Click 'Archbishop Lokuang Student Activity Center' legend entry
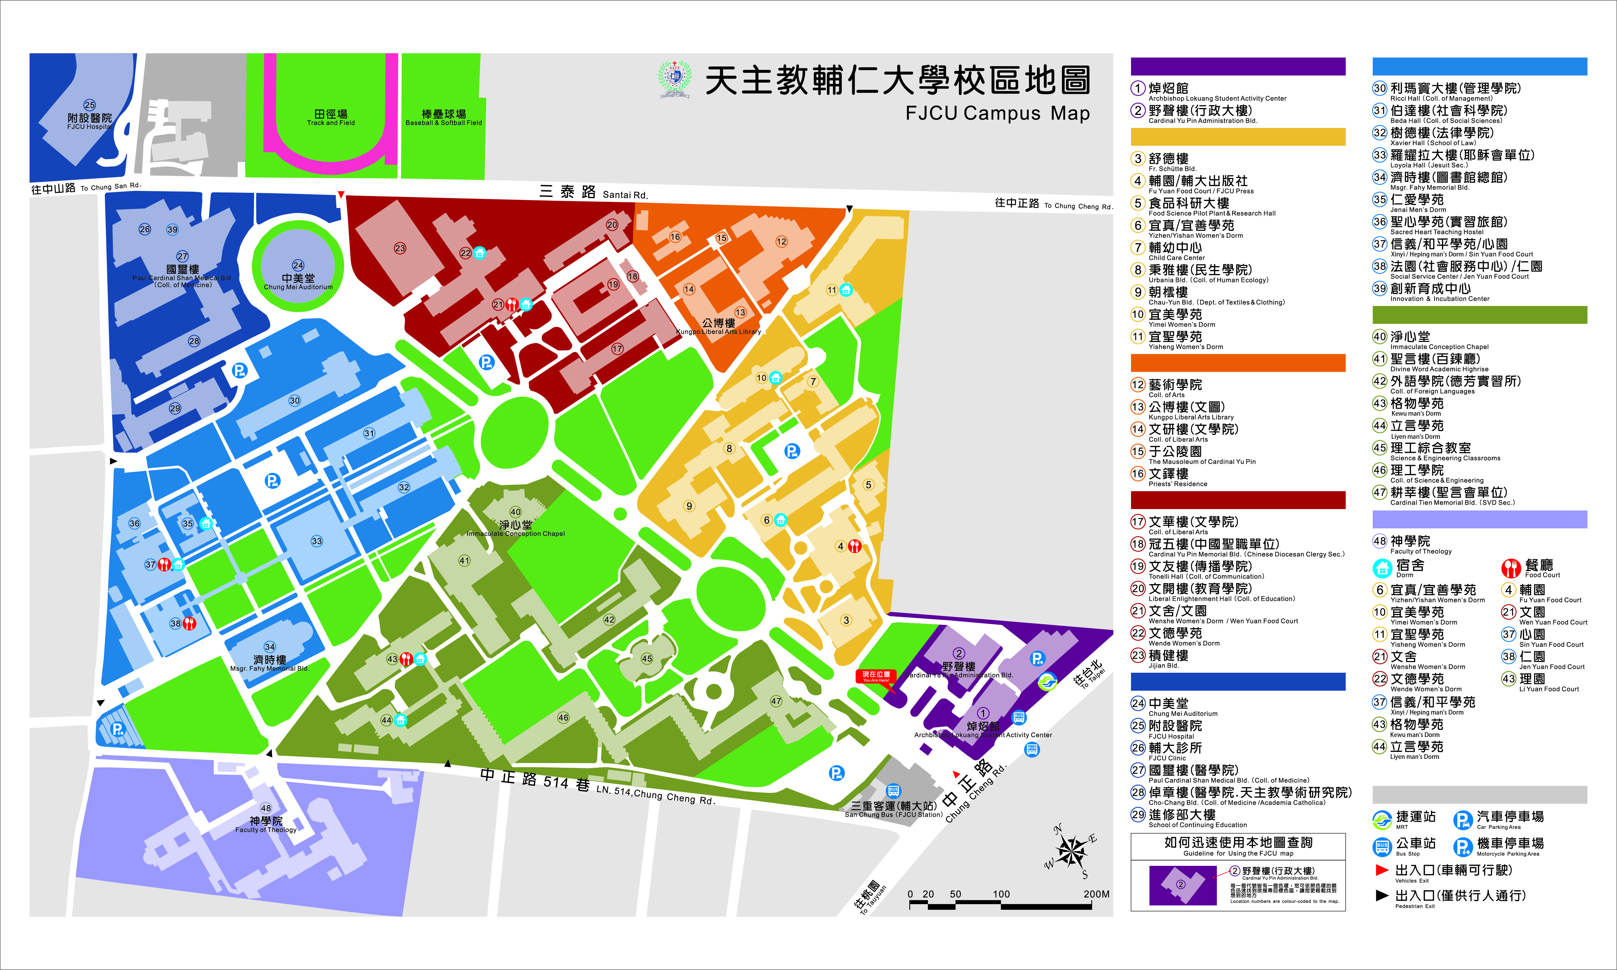 [1217, 99]
